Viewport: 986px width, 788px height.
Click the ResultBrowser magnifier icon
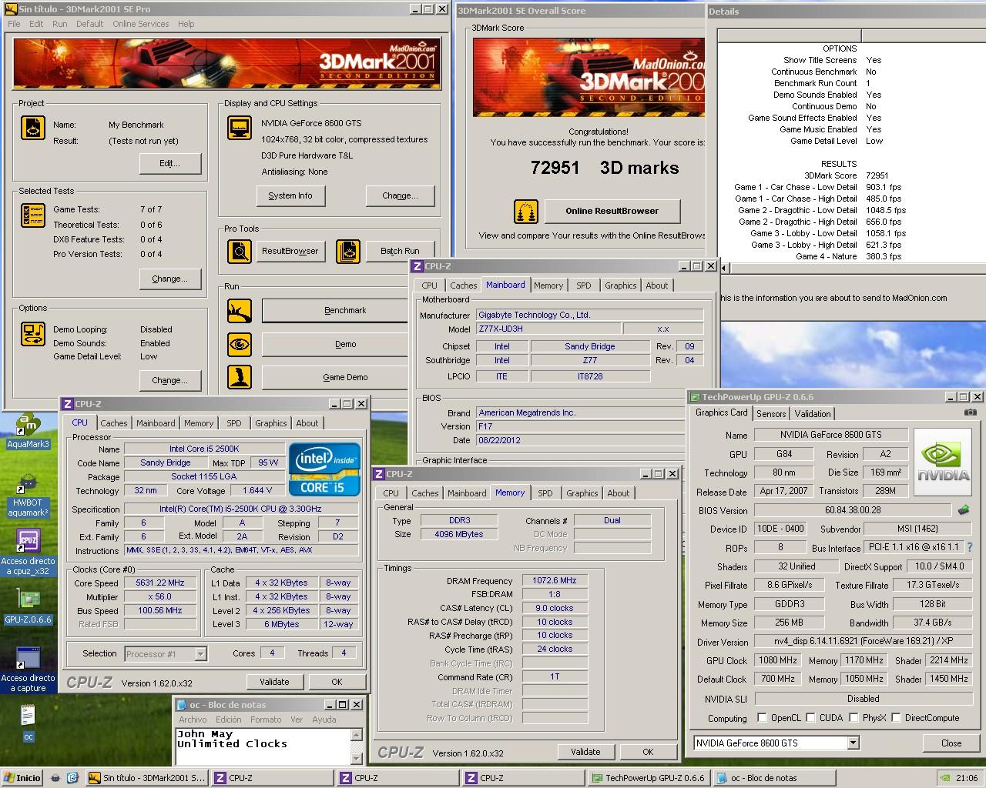click(240, 251)
